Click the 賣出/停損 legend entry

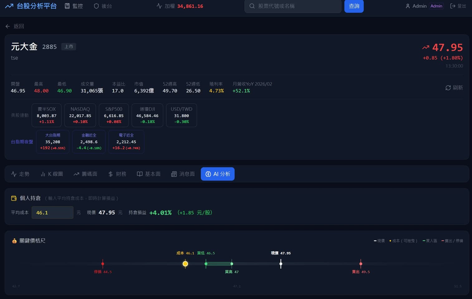pos(452,241)
